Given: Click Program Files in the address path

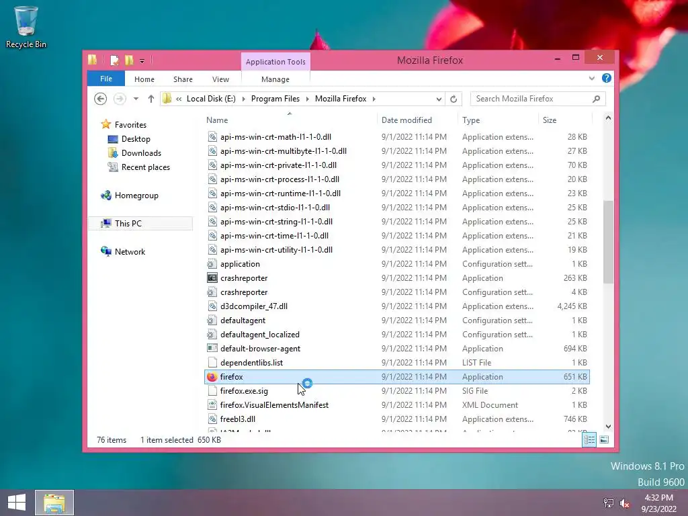Looking at the screenshot, I should click(x=275, y=99).
